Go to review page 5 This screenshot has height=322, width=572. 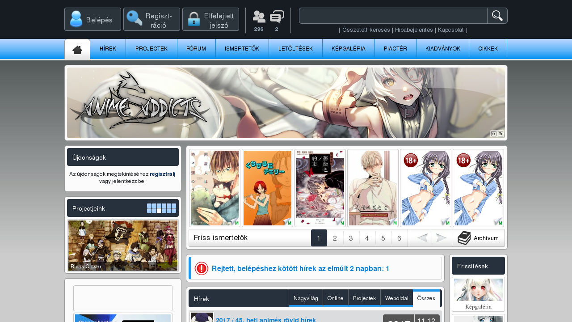383,238
